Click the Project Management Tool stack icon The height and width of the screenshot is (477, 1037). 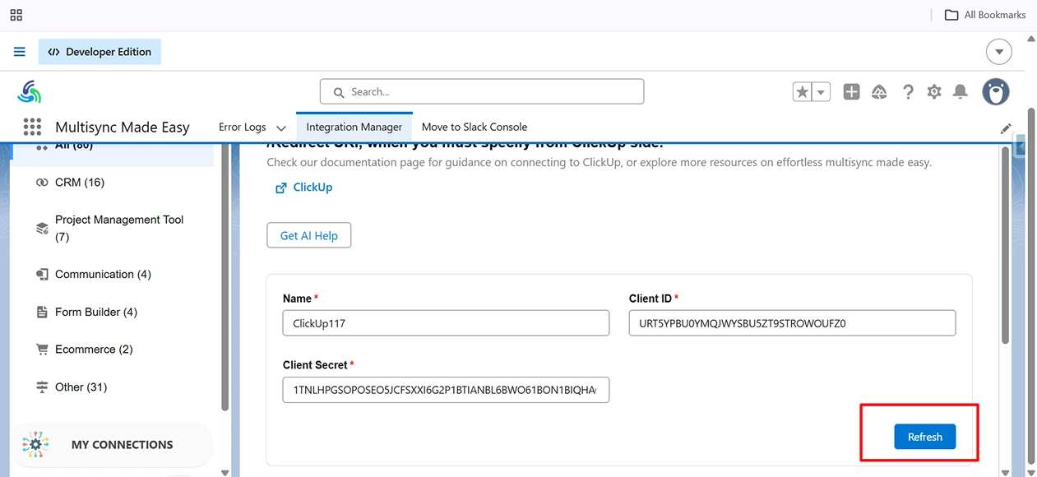coord(42,229)
